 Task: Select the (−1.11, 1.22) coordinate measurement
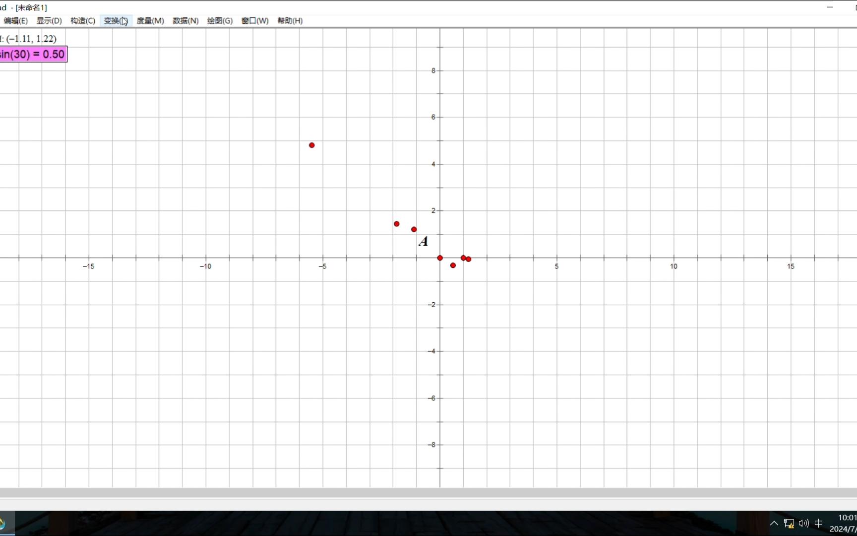coord(28,39)
